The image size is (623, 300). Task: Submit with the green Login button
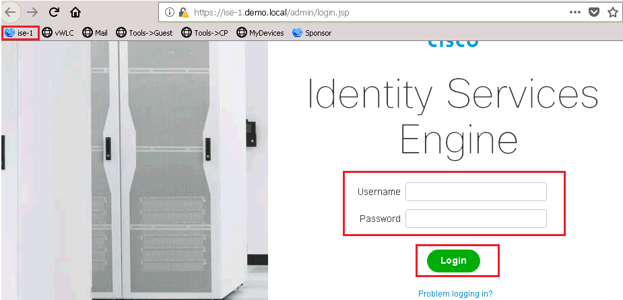click(x=453, y=261)
